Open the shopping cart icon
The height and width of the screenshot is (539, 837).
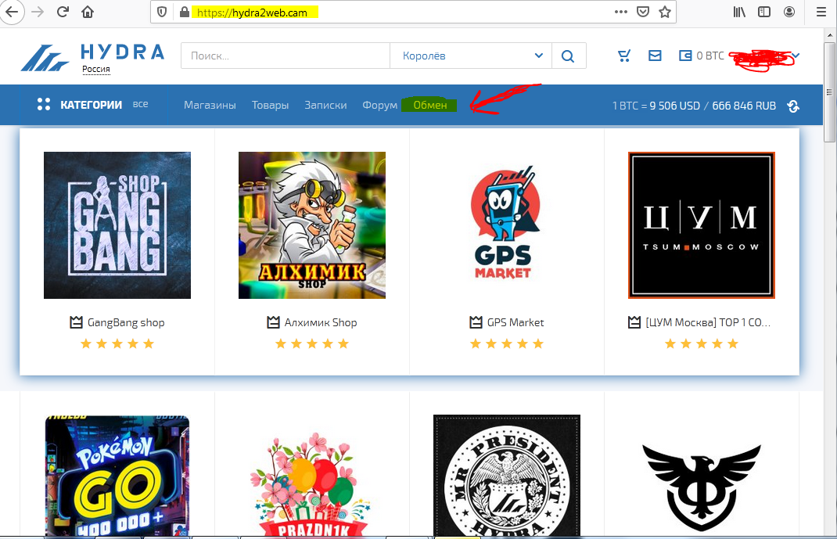click(x=624, y=56)
